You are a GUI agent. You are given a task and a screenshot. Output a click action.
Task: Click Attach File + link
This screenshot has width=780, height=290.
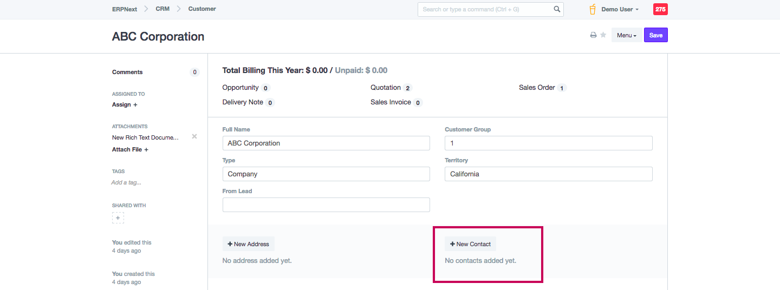point(130,149)
